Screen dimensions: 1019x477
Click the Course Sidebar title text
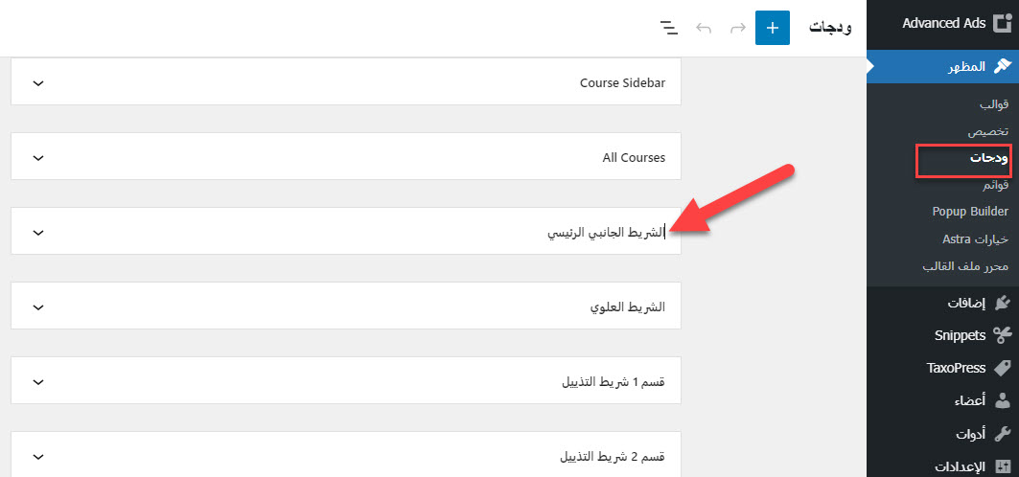pos(622,83)
